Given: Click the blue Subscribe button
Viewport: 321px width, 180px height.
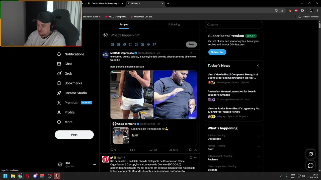Looking at the screenshot, I should (217, 52).
